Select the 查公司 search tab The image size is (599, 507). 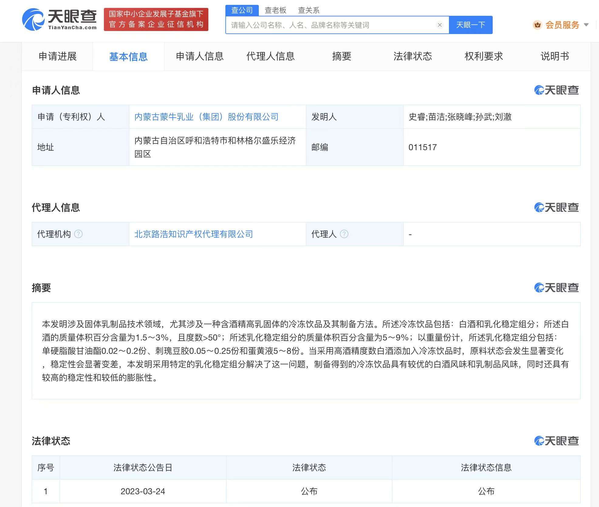click(242, 10)
